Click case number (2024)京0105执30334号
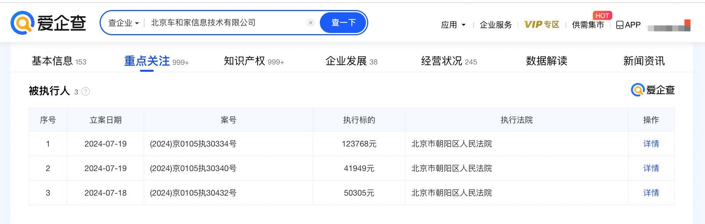This screenshot has height=224, width=705. coord(193,144)
